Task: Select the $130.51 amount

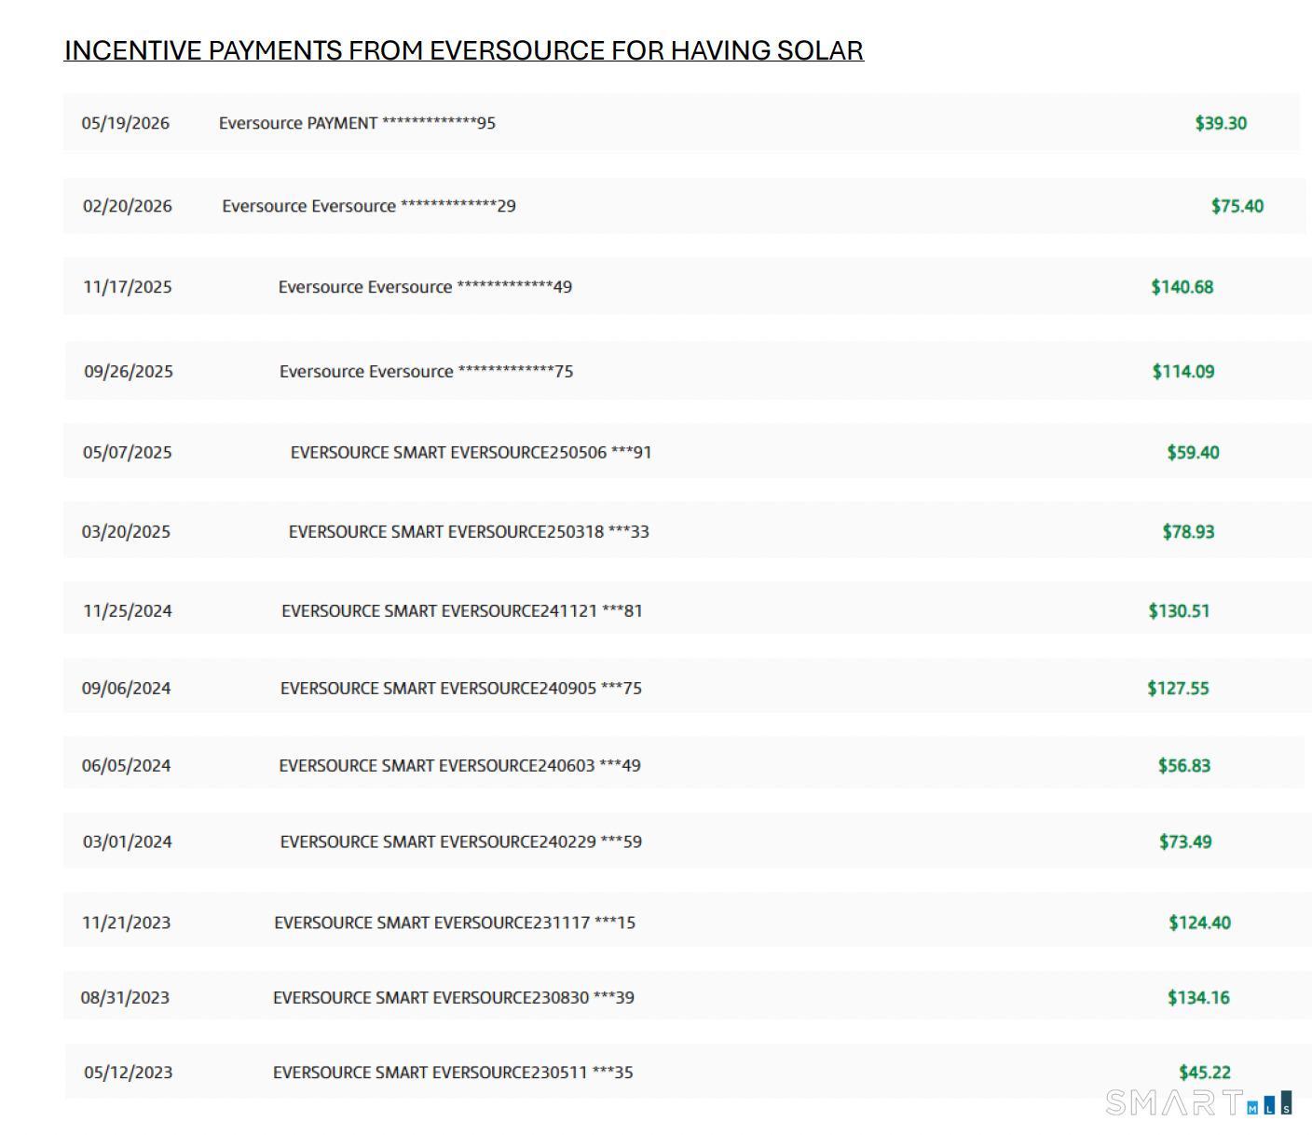Action: pyautogui.click(x=1180, y=611)
